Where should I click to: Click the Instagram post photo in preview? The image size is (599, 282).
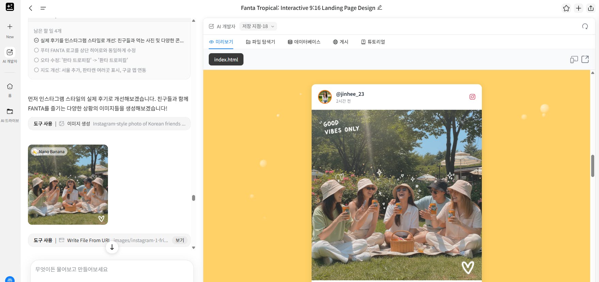tap(397, 195)
